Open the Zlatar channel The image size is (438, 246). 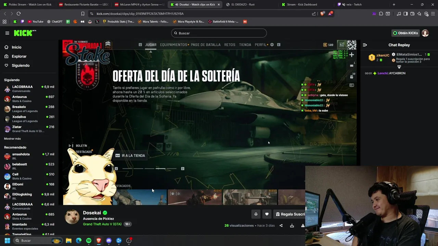(29, 129)
